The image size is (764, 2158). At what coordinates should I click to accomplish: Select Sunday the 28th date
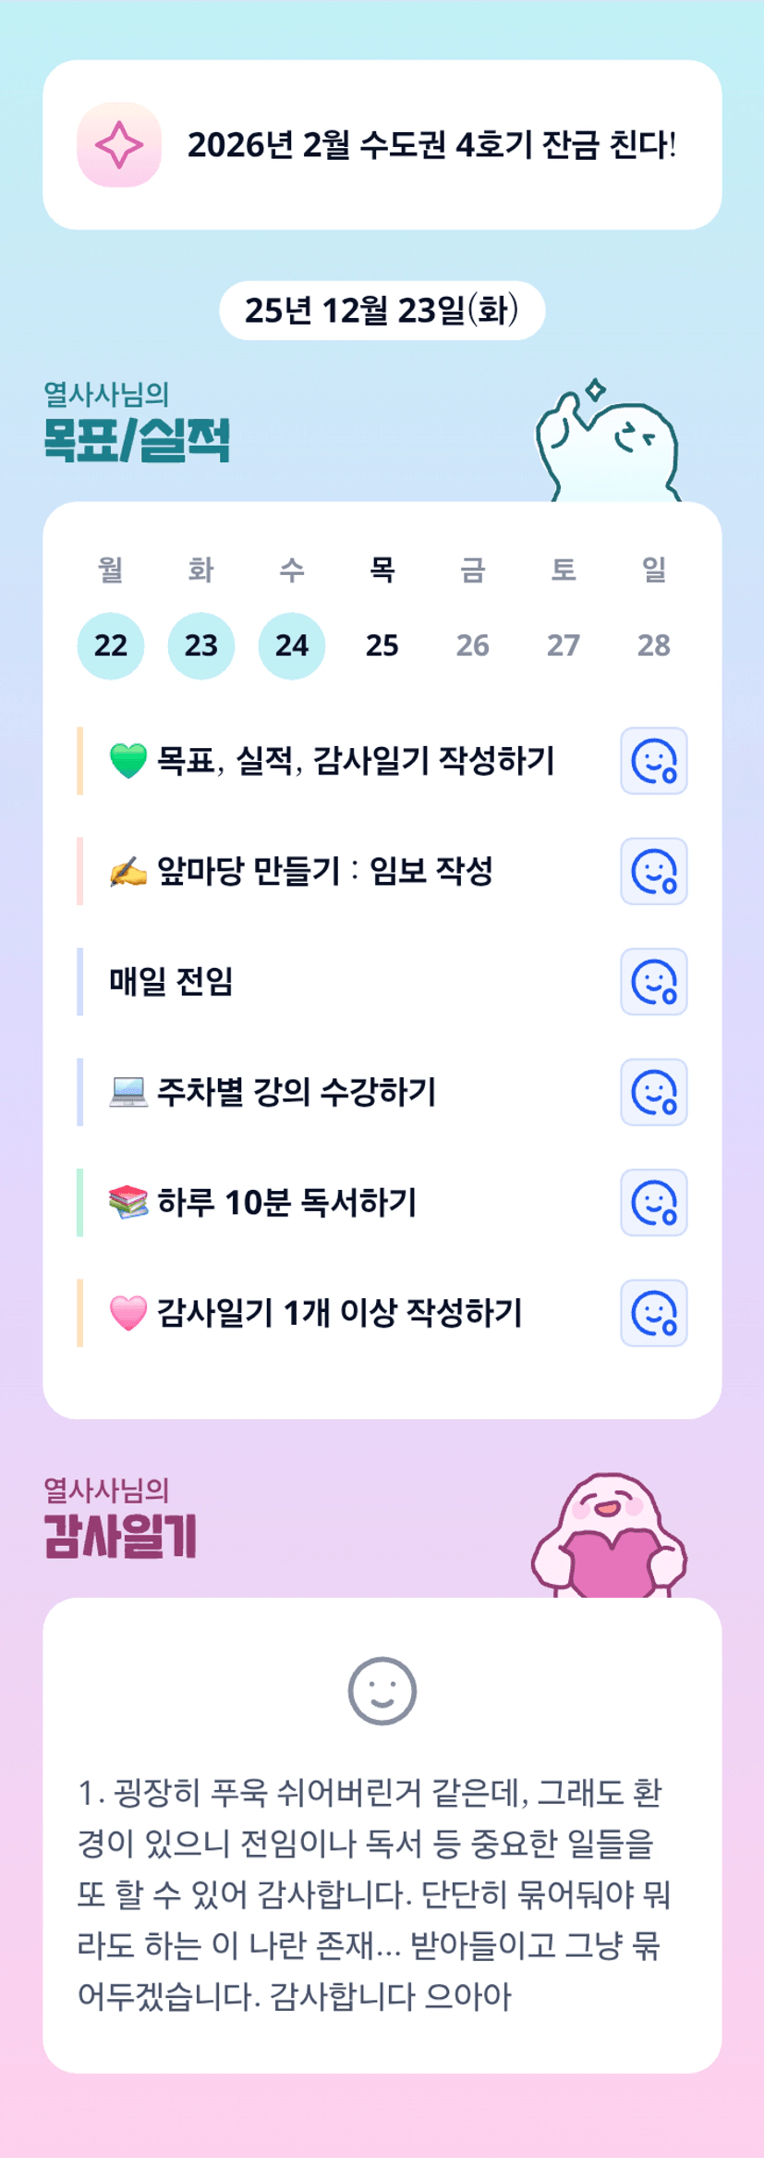[653, 645]
